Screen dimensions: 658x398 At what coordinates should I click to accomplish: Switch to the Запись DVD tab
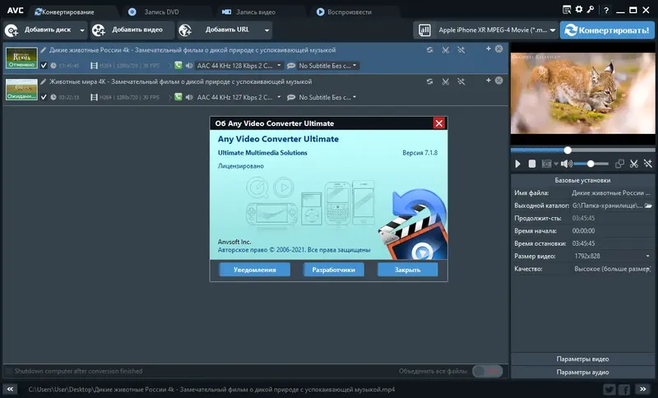tap(154, 12)
